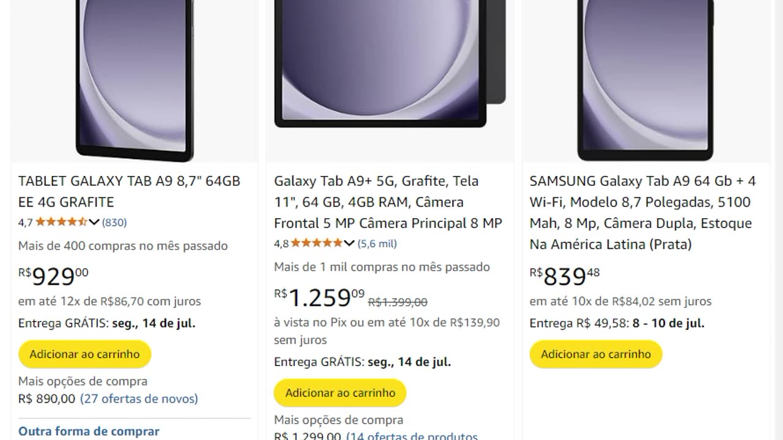
Task: Add the R$839 Samsung tablet to cart
Action: [596, 354]
